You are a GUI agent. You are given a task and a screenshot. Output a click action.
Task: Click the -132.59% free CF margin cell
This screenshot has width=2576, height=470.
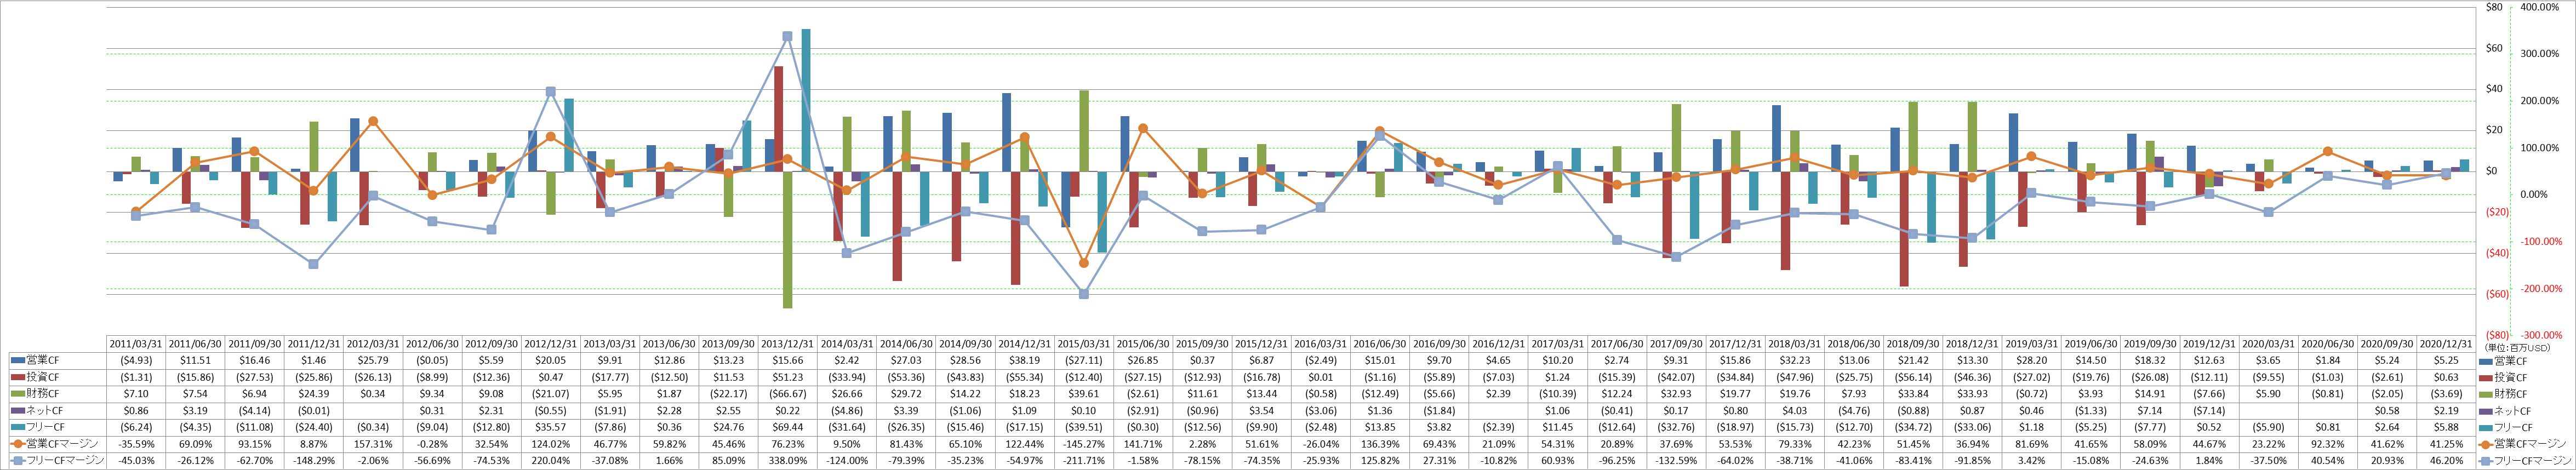pos(1676,461)
